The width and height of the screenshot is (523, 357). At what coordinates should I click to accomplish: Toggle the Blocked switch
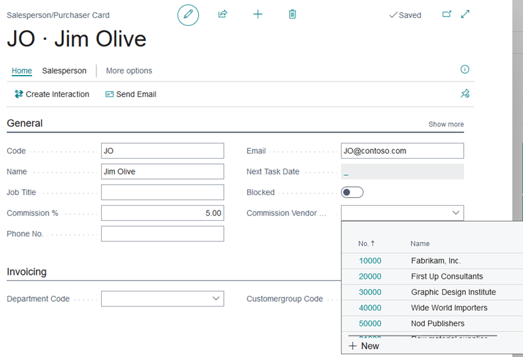(x=352, y=192)
